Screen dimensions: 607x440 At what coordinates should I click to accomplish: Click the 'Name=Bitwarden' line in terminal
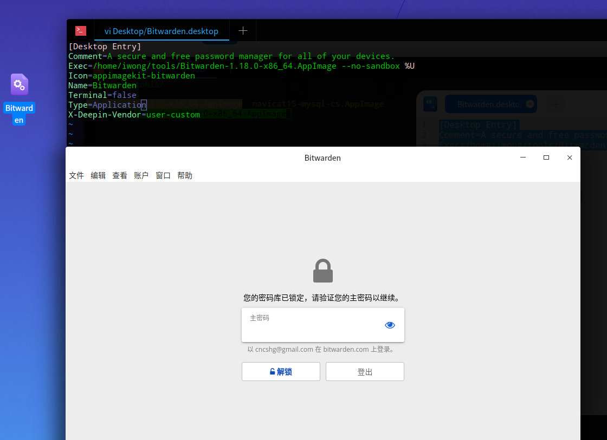coord(102,85)
